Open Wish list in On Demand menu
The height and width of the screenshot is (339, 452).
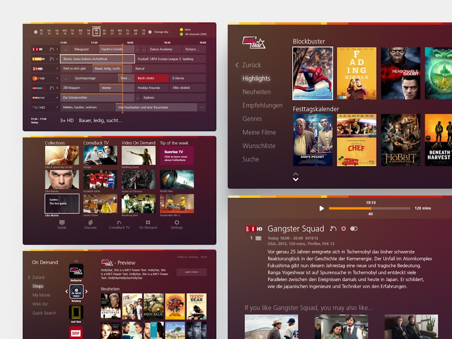pos(40,304)
